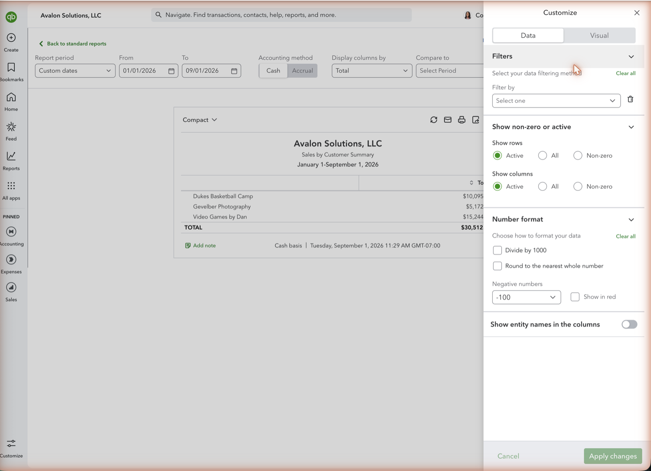
Task: Click the print report icon
Action: tap(461, 120)
